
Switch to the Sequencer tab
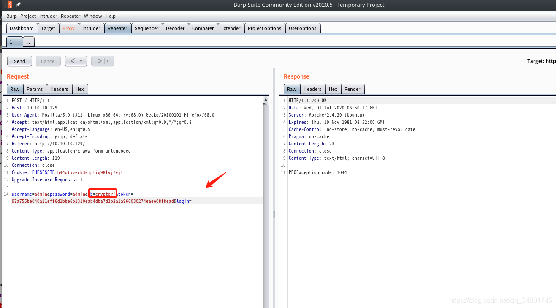pos(147,28)
